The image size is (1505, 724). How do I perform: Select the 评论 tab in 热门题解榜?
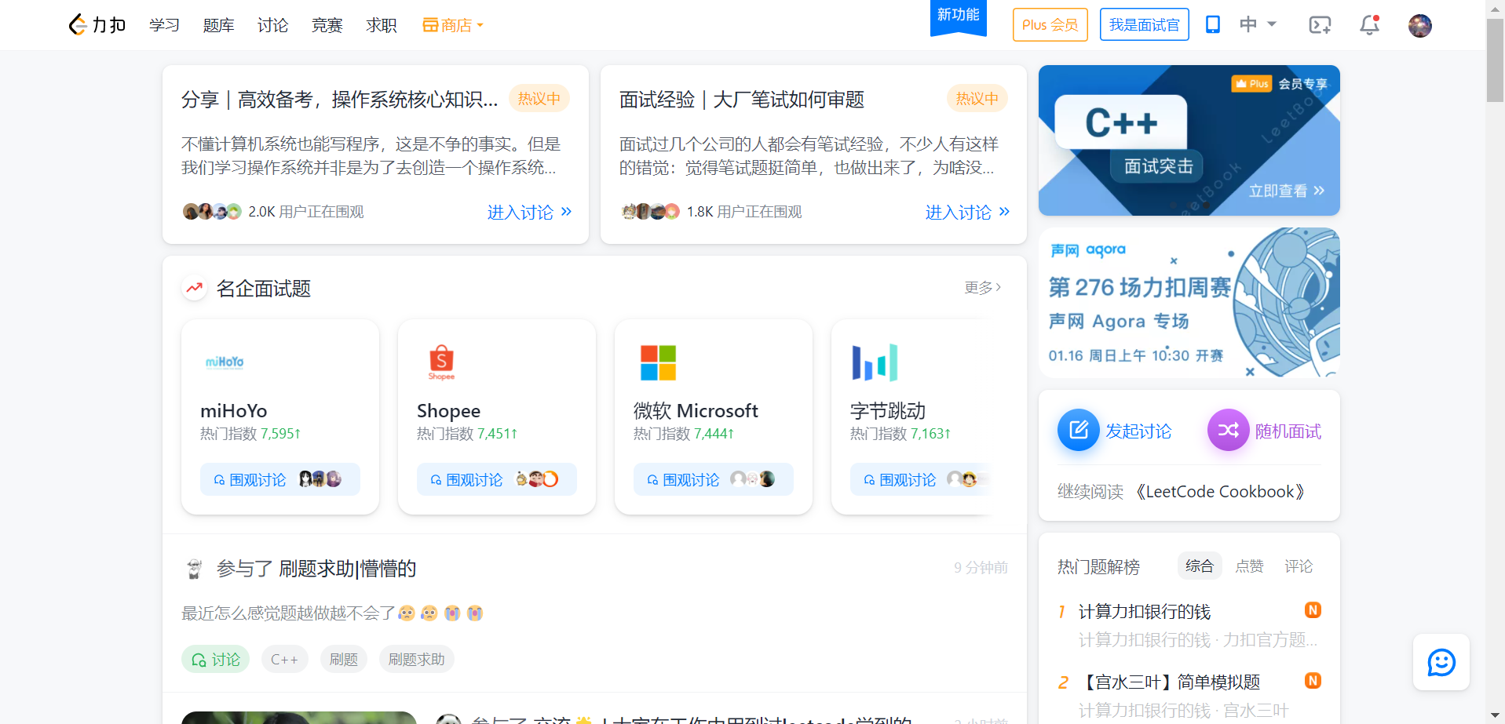(1299, 566)
